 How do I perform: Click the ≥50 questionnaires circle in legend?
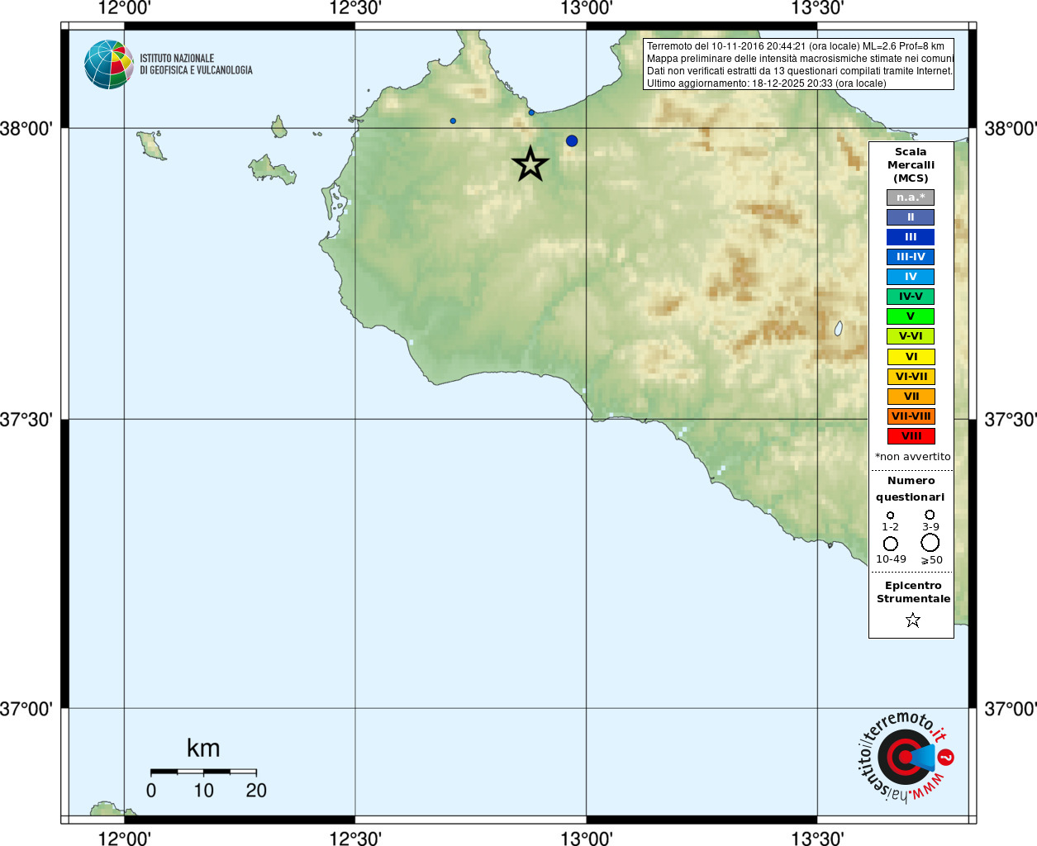930,543
